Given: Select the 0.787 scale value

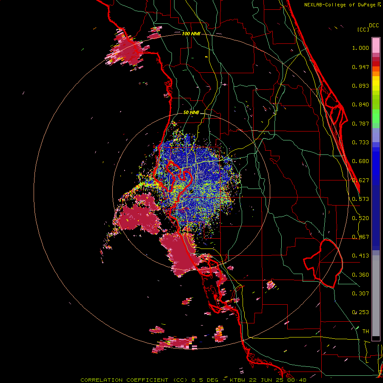Looking at the screenshot, I should point(360,123).
